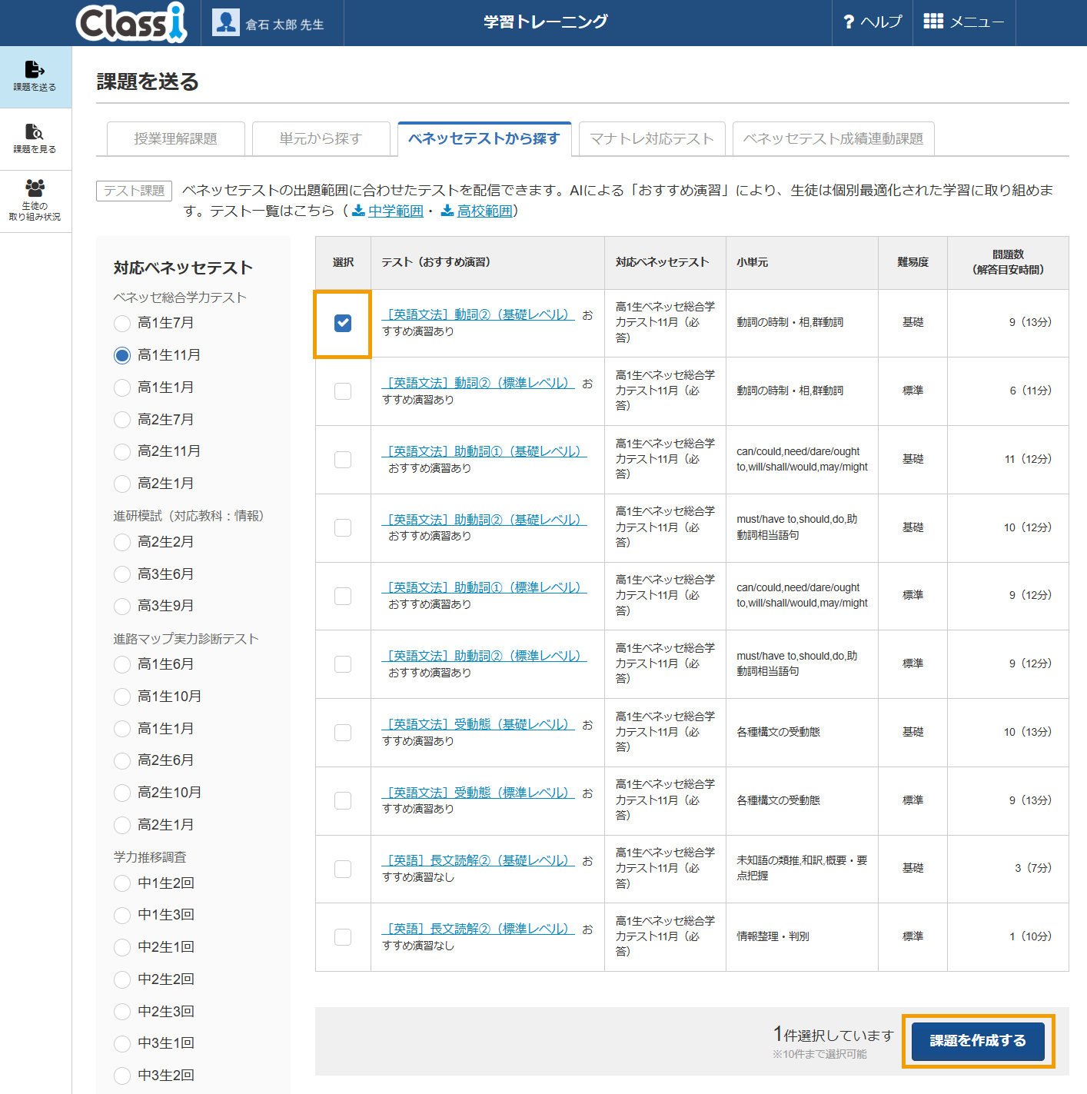Click 課題を作成する button
Image resolution: width=1087 pixels, height=1094 pixels.
[x=978, y=1041]
